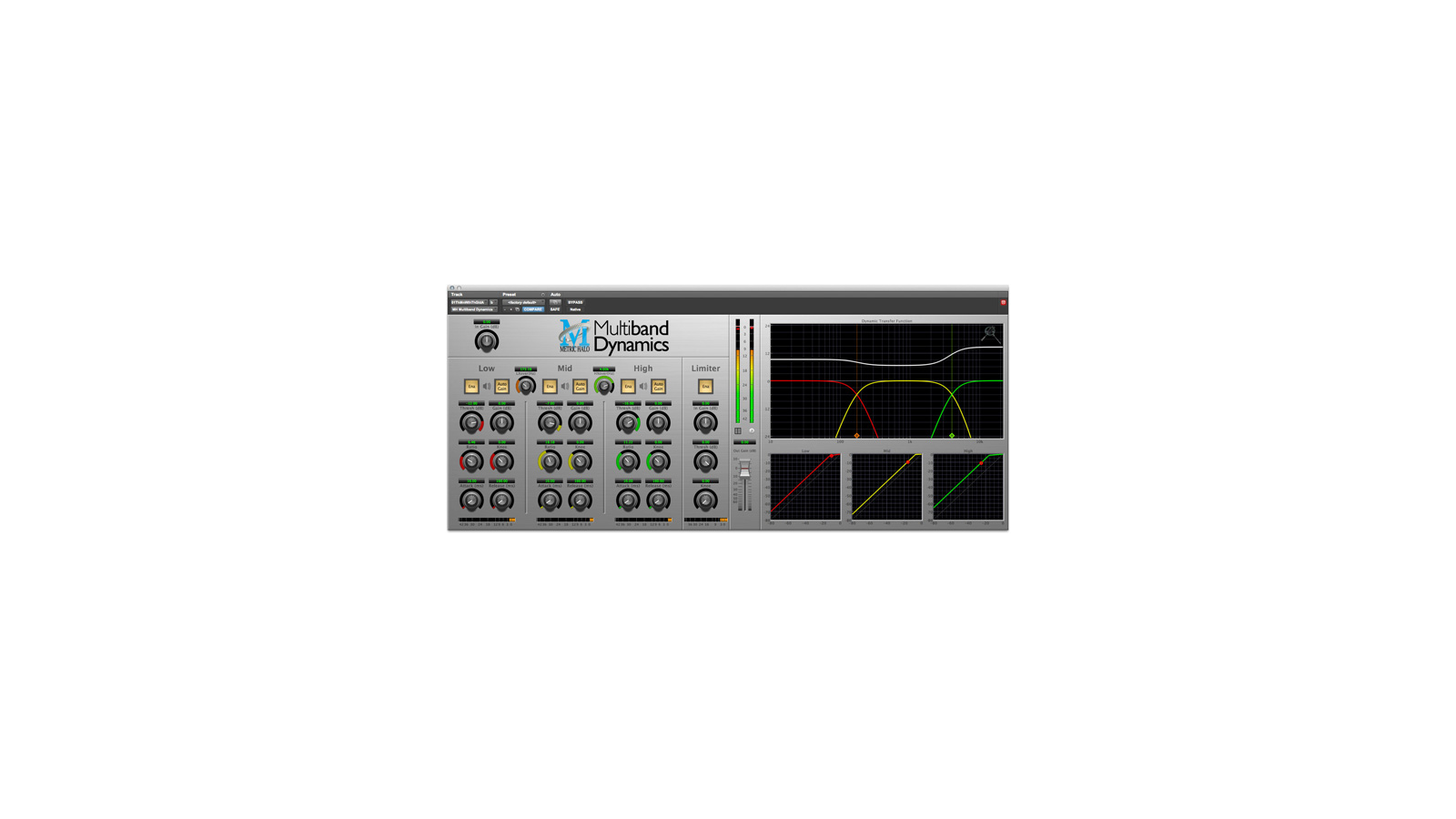
Task: Click the high crossover frequency knob
Action: click(x=603, y=386)
